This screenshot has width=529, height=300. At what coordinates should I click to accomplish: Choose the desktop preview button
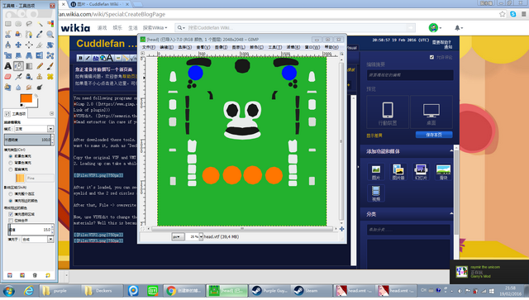coord(431,112)
